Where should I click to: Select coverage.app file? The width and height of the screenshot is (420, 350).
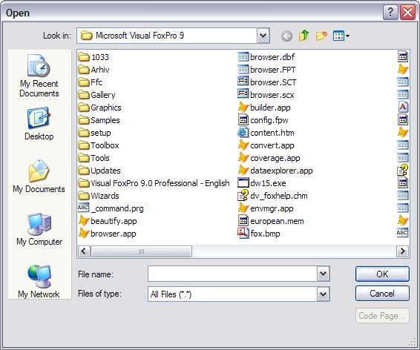(269, 158)
